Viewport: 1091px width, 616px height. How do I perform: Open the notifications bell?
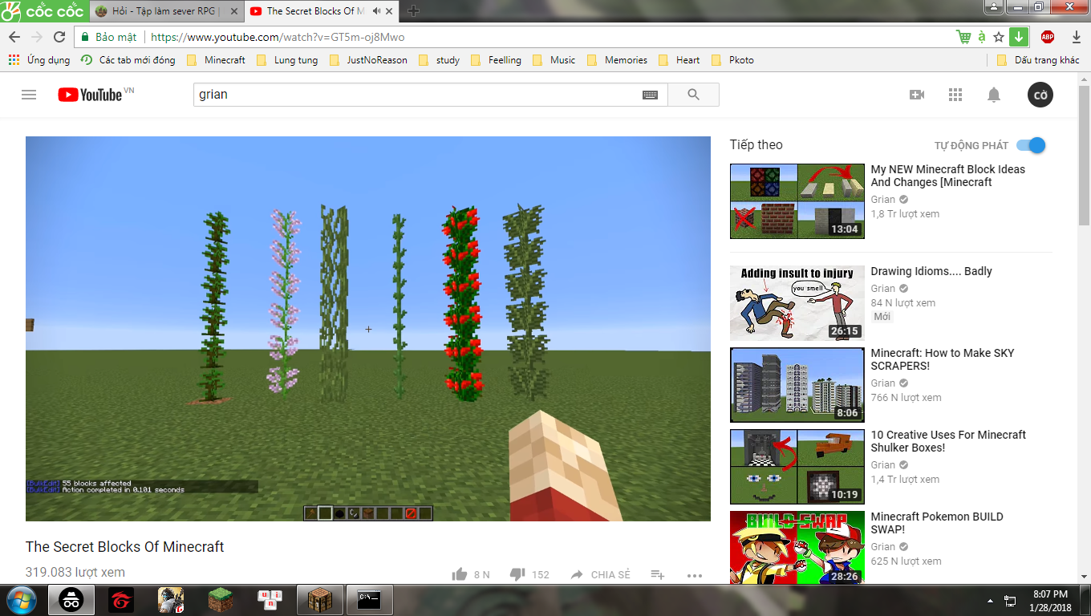point(994,95)
